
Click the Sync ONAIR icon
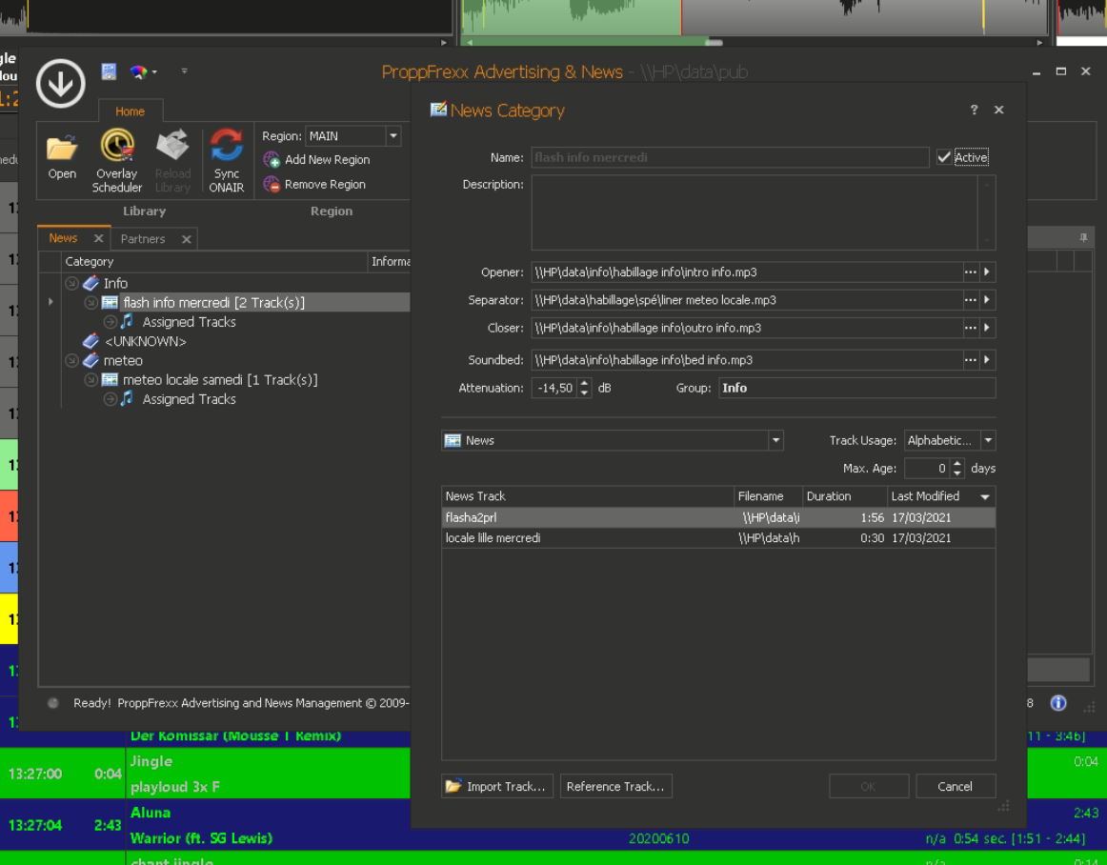tap(227, 158)
